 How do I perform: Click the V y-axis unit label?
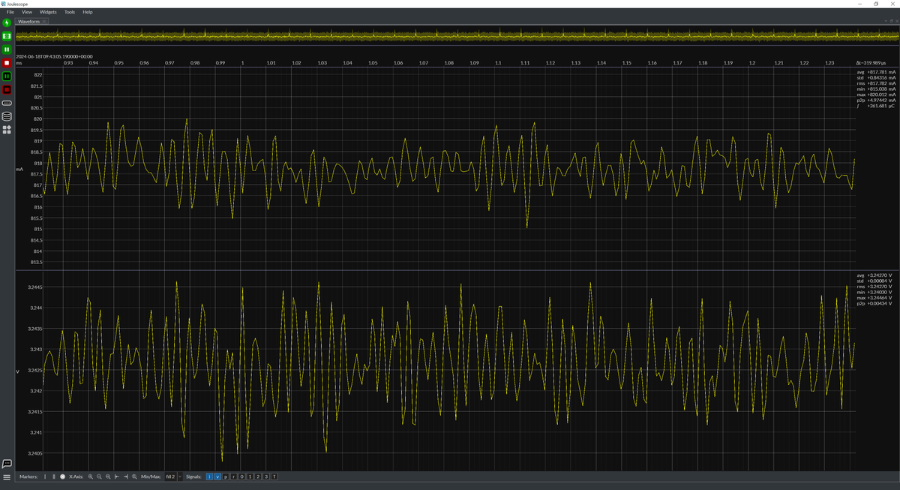(x=17, y=372)
